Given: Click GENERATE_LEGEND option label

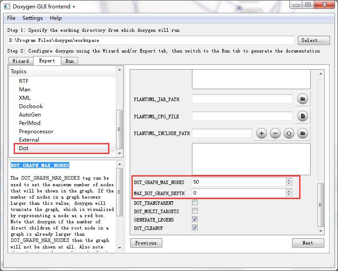Looking at the screenshot, I should 154,220.
